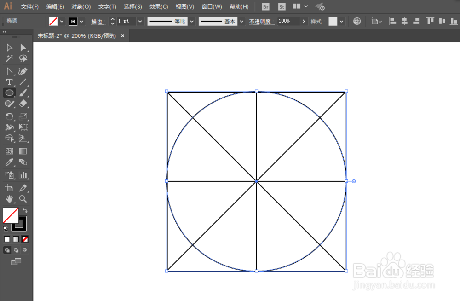Open the stroke weight dropdown

pos(140,21)
